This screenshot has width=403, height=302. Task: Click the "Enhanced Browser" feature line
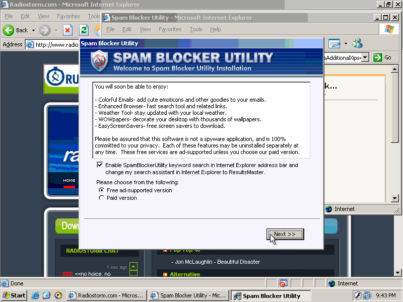[161, 106]
